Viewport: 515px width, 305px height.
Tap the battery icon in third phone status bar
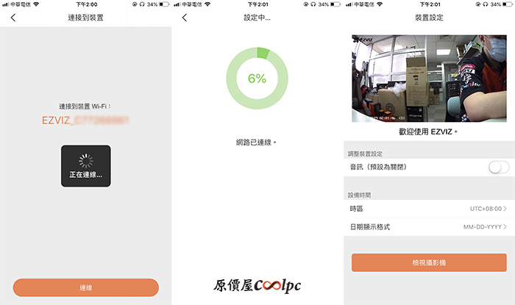(508, 4)
